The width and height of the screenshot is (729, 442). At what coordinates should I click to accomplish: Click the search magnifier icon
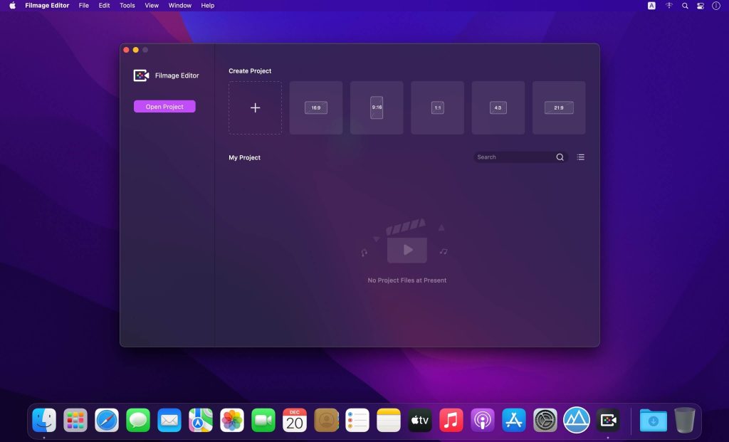[x=560, y=157]
